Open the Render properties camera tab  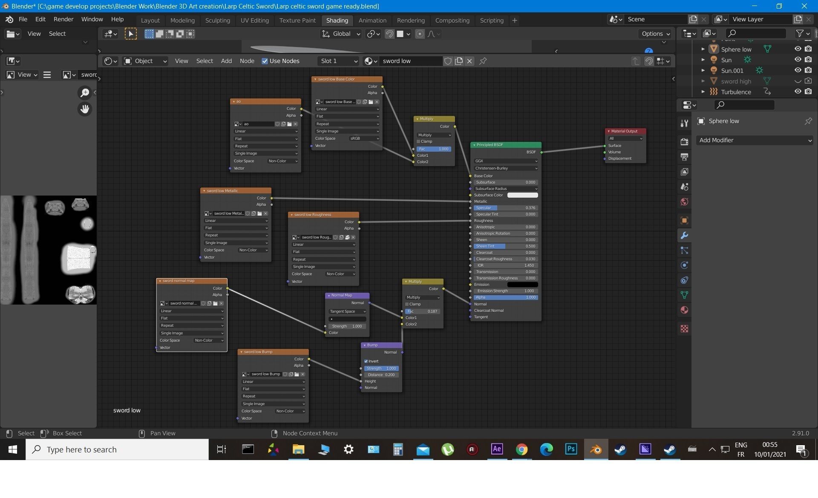(x=684, y=142)
